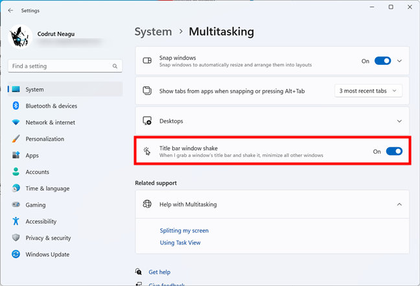This screenshot has width=420, height=286.
Task: Click the 'Find a setting' search field
Action: [60, 66]
